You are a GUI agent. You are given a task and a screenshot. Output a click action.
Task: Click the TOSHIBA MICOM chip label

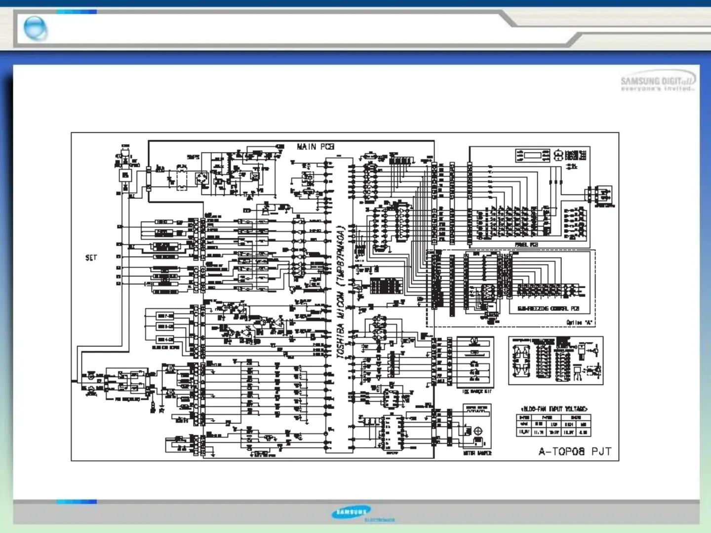pyautogui.click(x=340, y=292)
